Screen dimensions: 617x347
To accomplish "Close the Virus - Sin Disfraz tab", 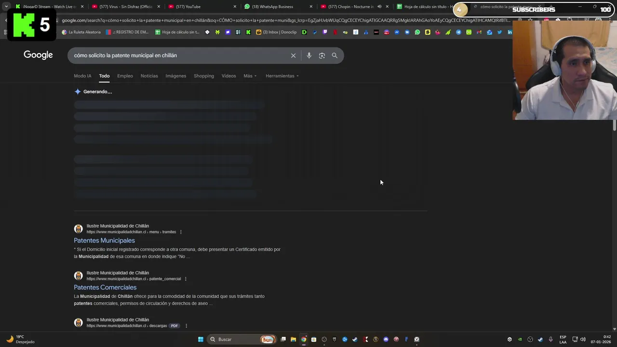I will pos(159,7).
